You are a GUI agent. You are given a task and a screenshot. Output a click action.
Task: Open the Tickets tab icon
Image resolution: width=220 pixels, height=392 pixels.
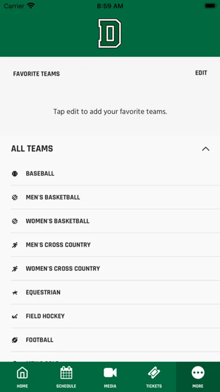coord(154,373)
